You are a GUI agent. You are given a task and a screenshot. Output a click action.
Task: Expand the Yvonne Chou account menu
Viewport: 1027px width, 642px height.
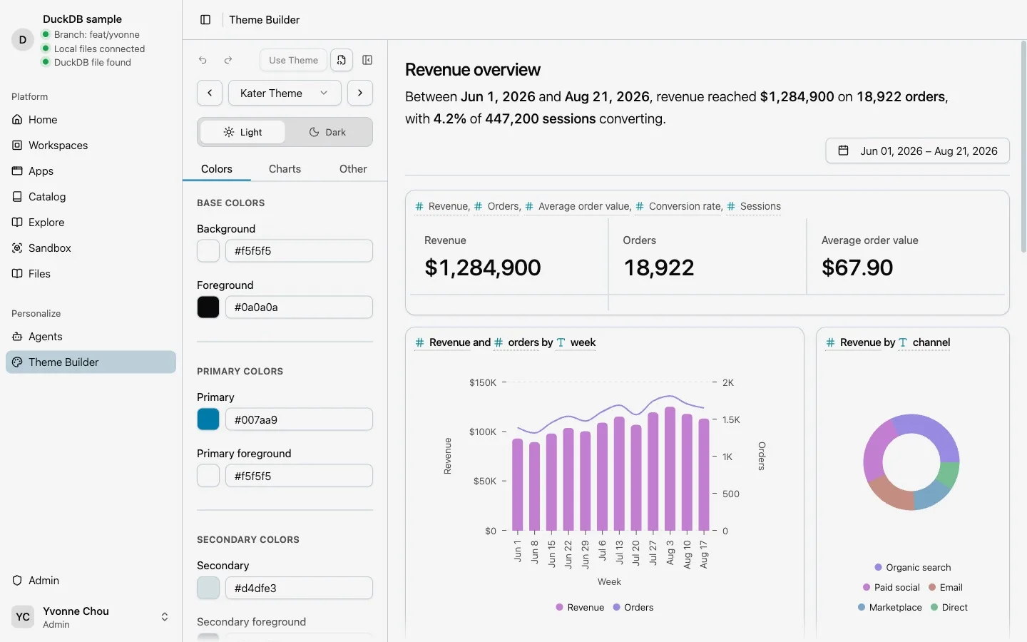point(91,617)
